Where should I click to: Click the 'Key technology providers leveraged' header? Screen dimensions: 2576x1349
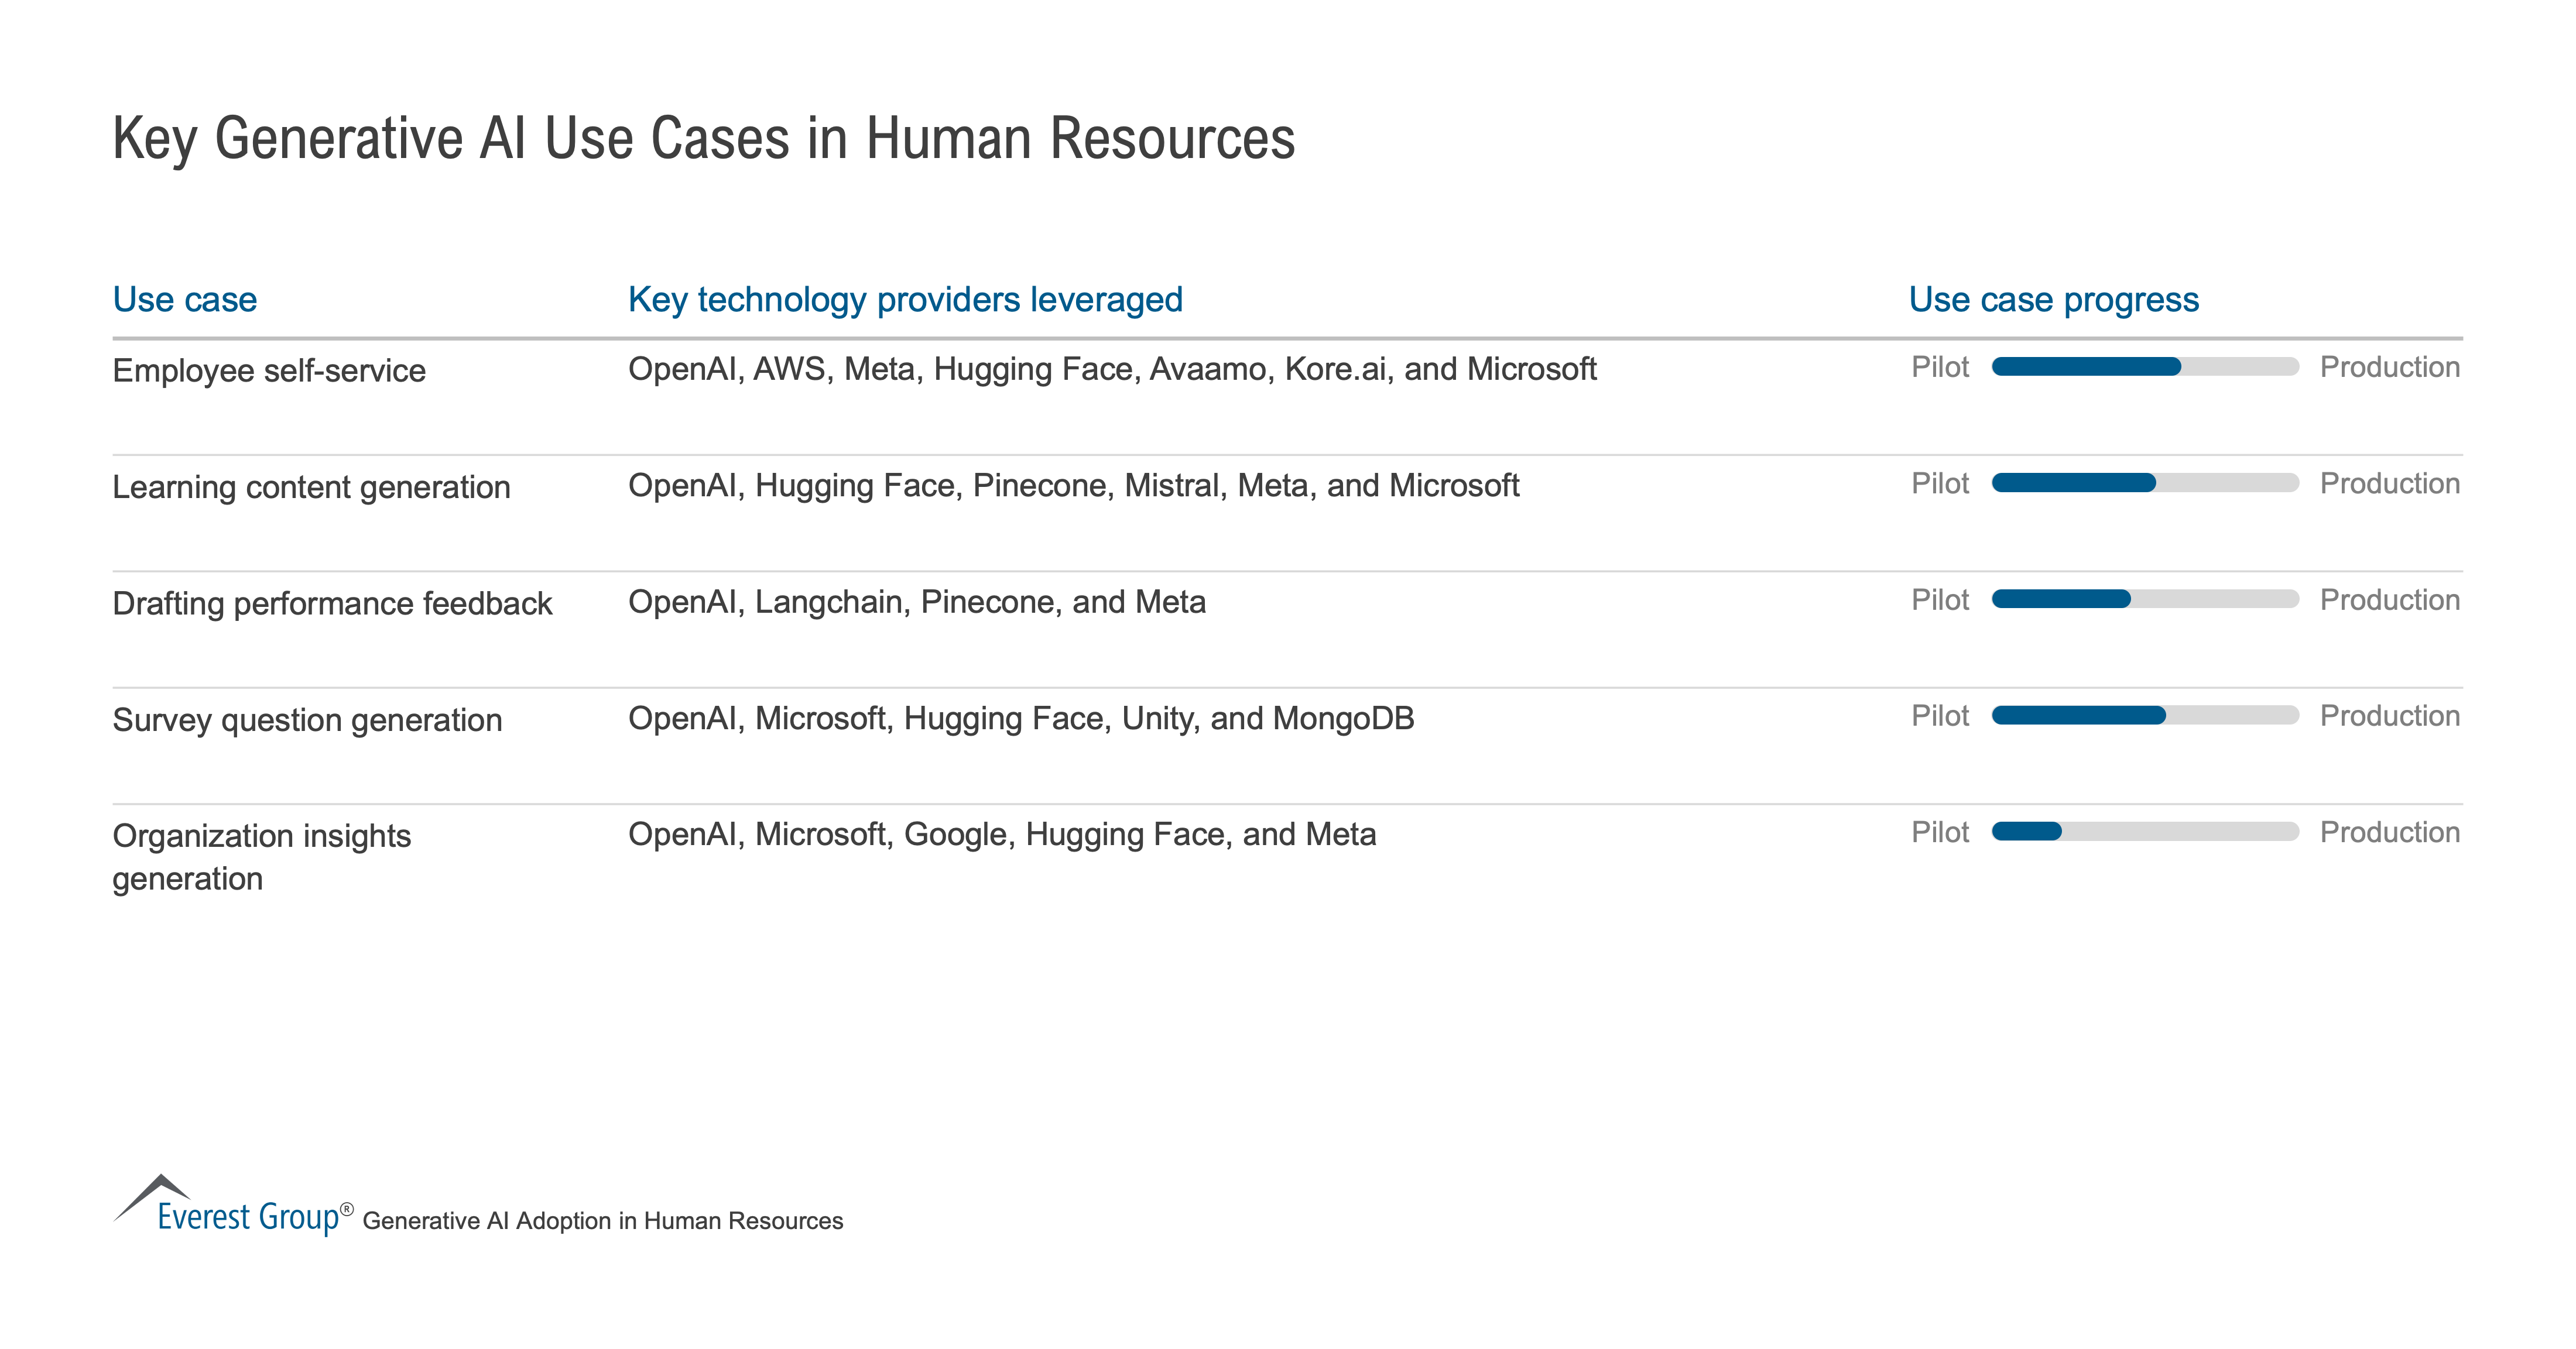click(905, 300)
